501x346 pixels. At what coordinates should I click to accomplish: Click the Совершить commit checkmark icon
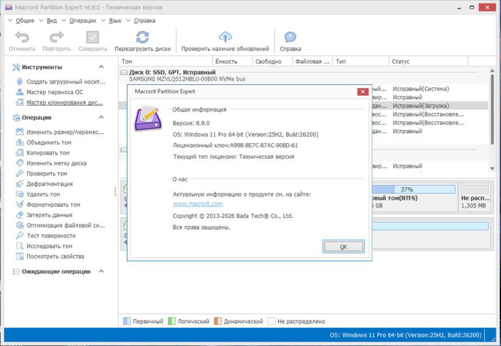tap(92, 37)
